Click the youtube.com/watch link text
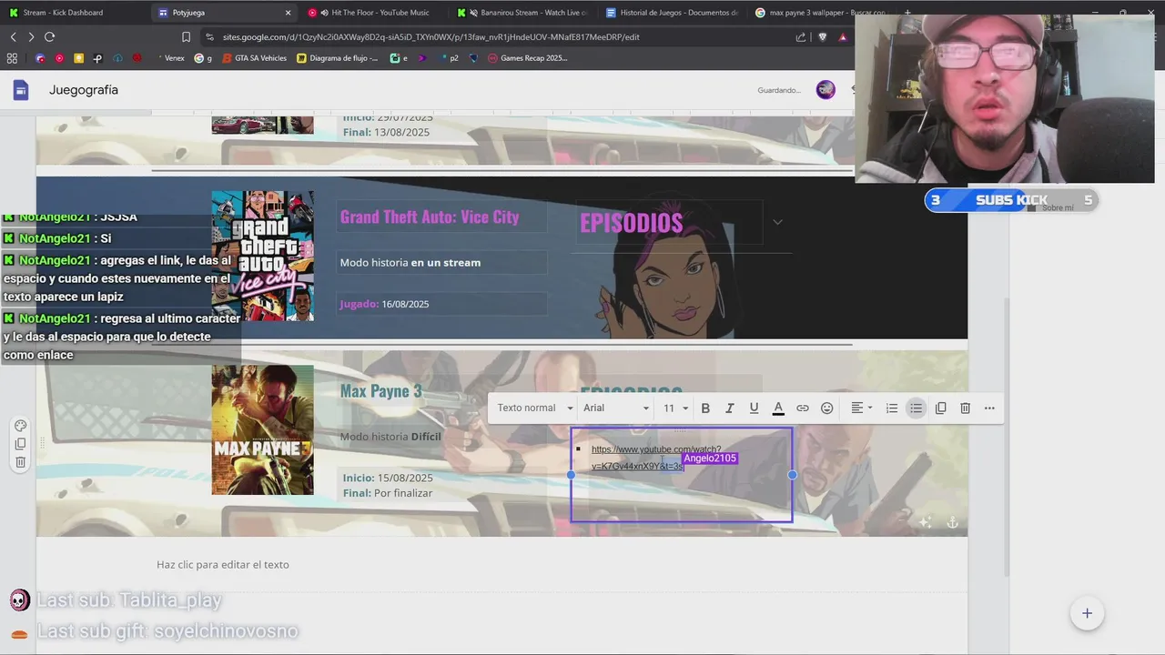The width and height of the screenshot is (1165, 655). pos(656,458)
